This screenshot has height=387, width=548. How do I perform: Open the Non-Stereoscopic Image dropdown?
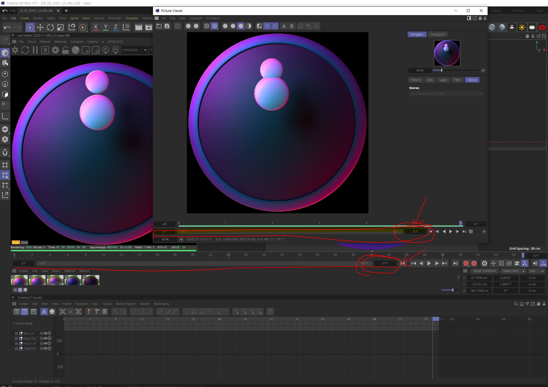(446, 94)
